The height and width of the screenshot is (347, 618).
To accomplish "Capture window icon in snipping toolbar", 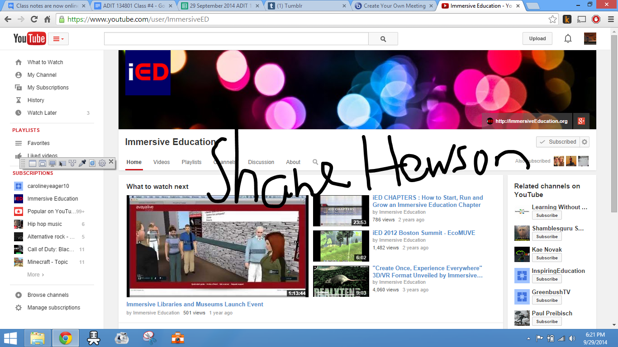I will tap(32, 163).
